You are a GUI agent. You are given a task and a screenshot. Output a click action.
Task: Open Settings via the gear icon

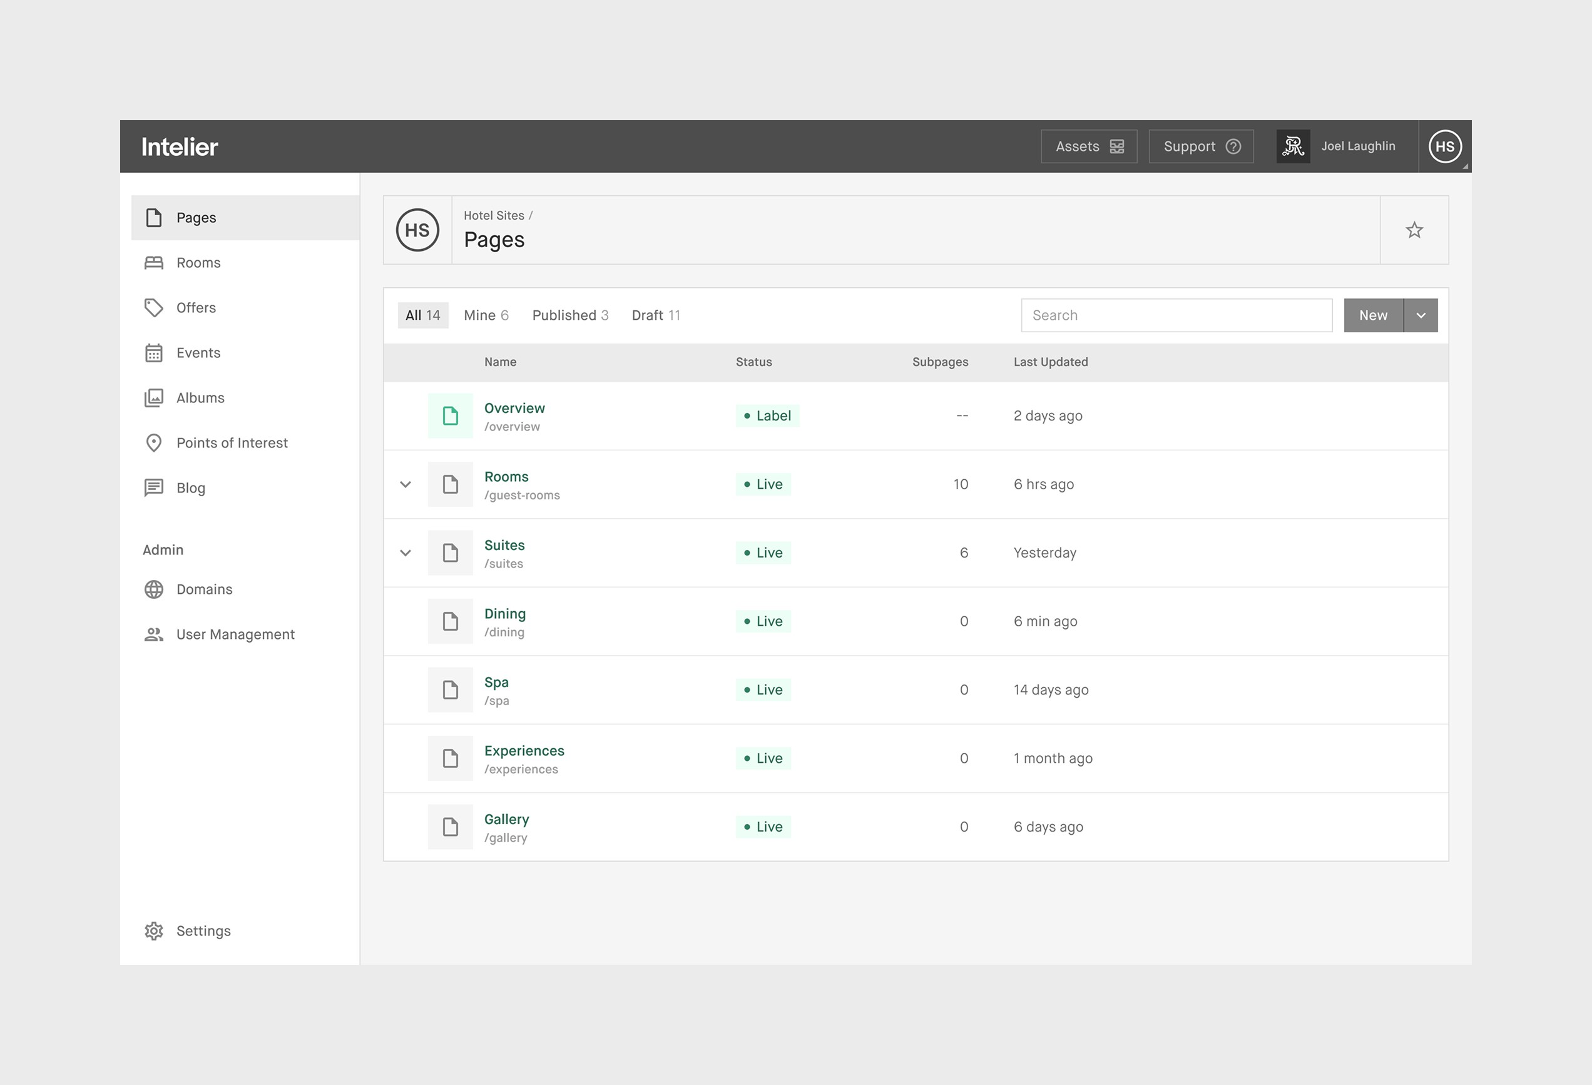tap(154, 931)
